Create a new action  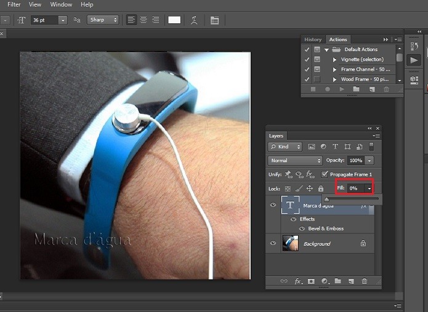point(372,89)
